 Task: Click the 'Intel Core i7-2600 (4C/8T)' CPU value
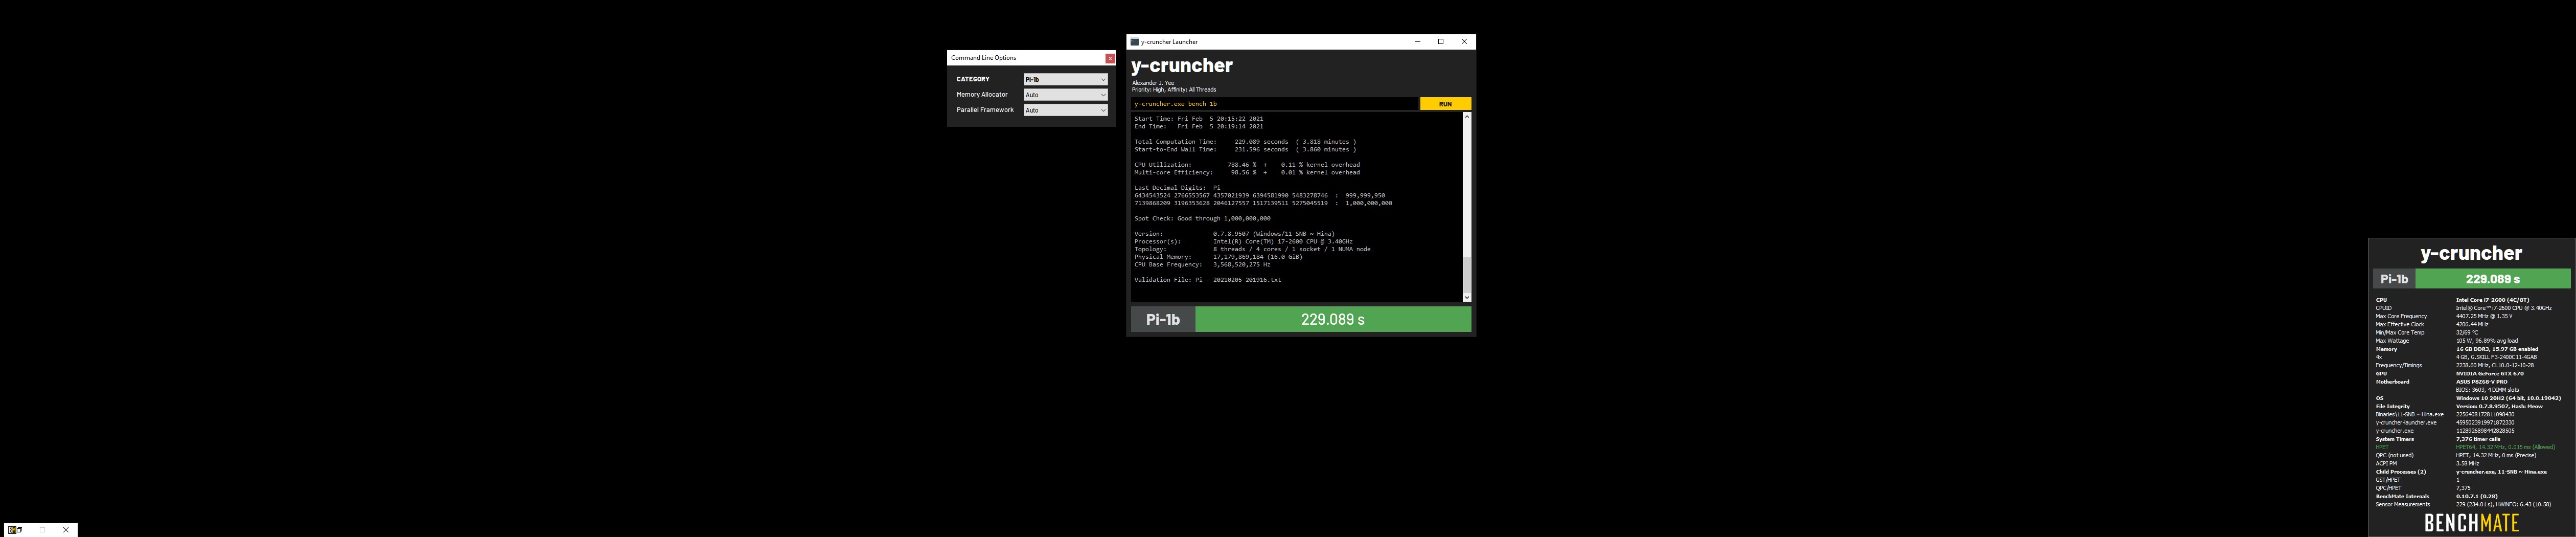[2492, 300]
